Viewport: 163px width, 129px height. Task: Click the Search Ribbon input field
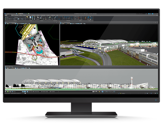coord(141,14)
